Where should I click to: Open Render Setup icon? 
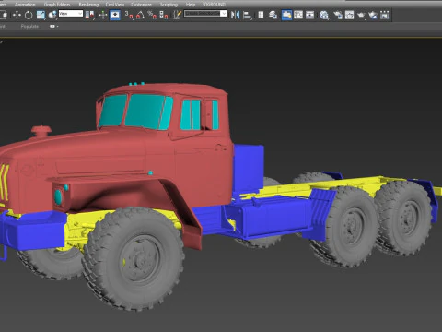click(338, 15)
